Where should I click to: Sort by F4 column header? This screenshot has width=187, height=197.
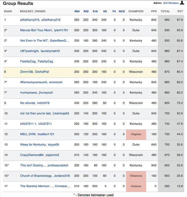click(x=114, y=11)
